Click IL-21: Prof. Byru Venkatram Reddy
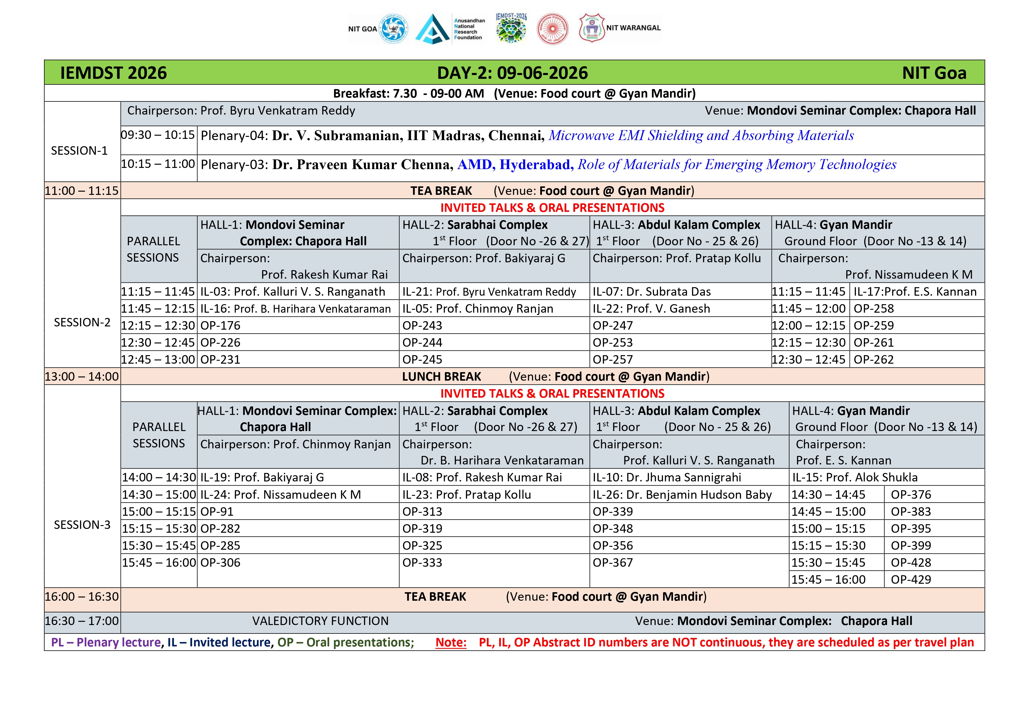The height and width of the screenshot is (727, 1029). click(489, 292)
